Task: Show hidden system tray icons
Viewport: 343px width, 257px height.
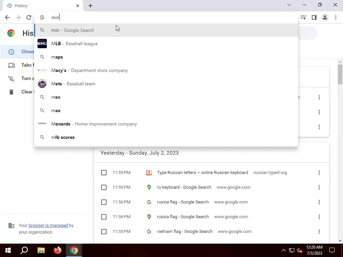Action: pos(283,250)
